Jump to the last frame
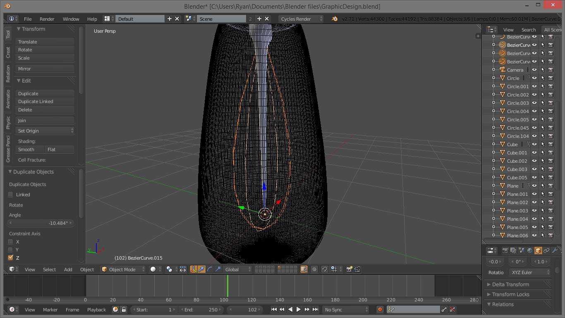 coord(315,309)
